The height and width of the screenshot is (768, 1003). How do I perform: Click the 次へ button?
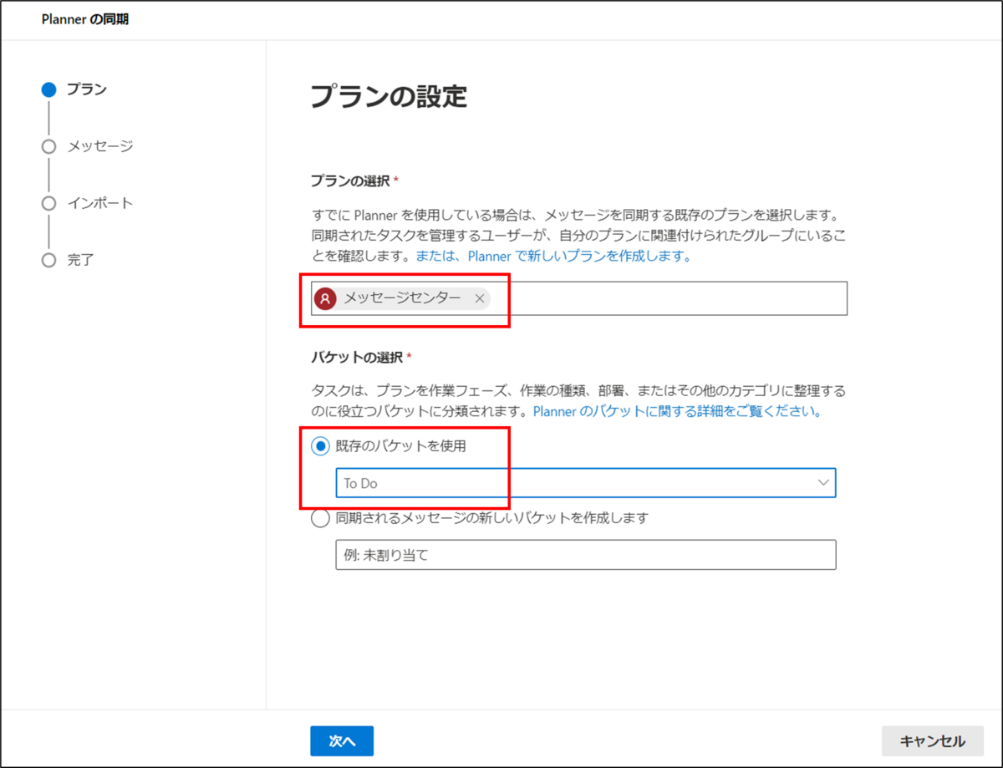tap(342, 741)
